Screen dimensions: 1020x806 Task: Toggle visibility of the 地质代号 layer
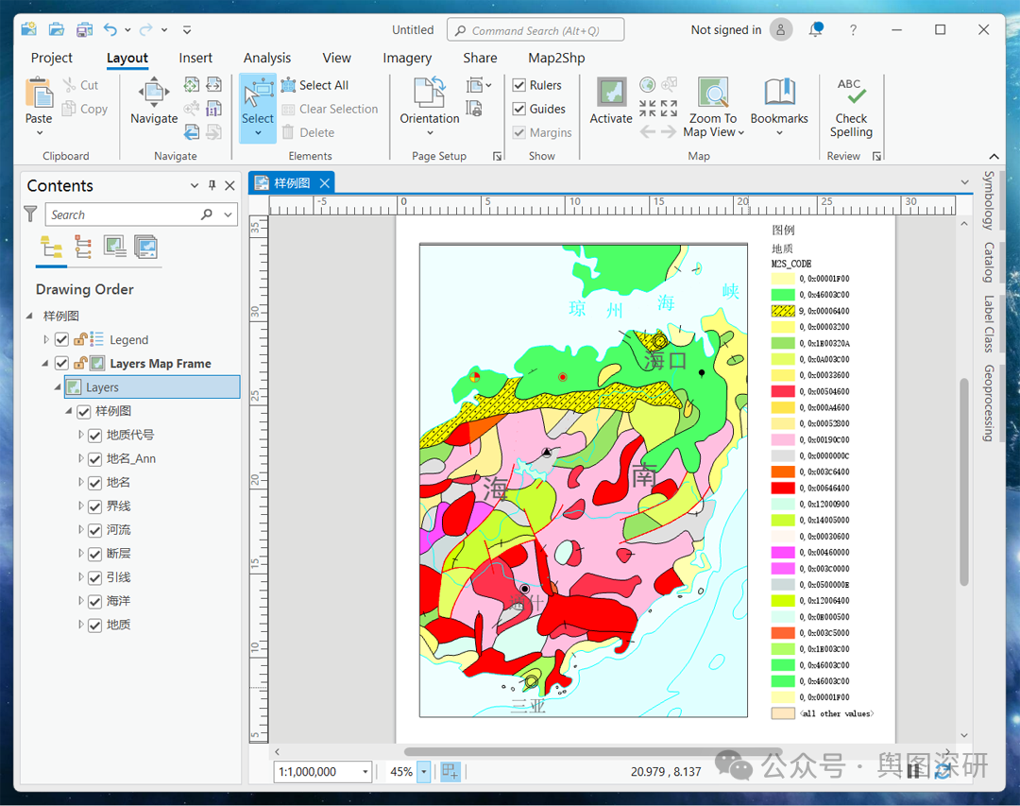click(95, 436)
